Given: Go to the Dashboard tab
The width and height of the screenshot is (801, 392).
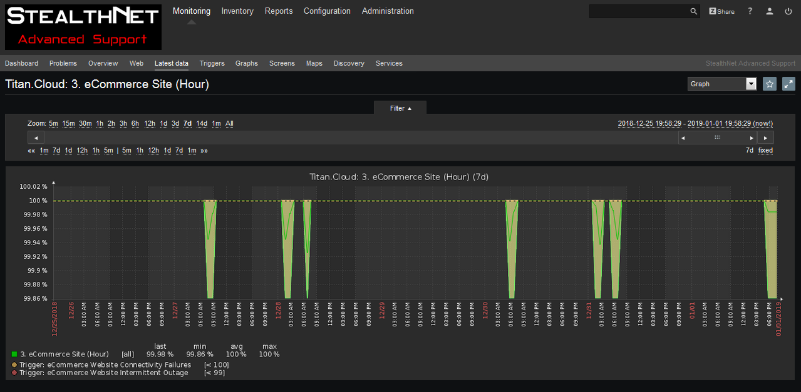Looking at the screenshot, I should [22, 63].
